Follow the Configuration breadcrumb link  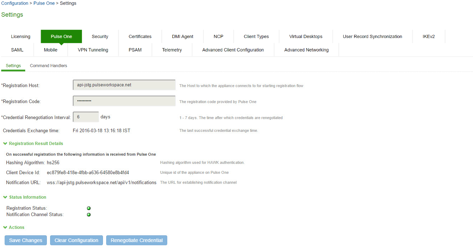[15, 3]
